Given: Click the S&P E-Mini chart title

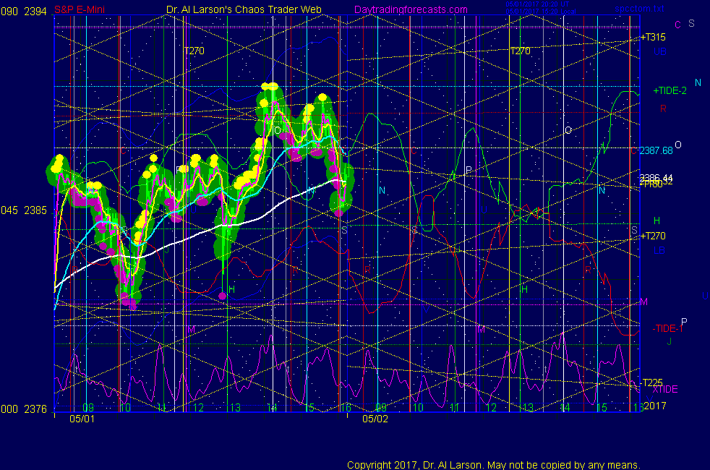Looking at the screenshot, I should (80, 10).
